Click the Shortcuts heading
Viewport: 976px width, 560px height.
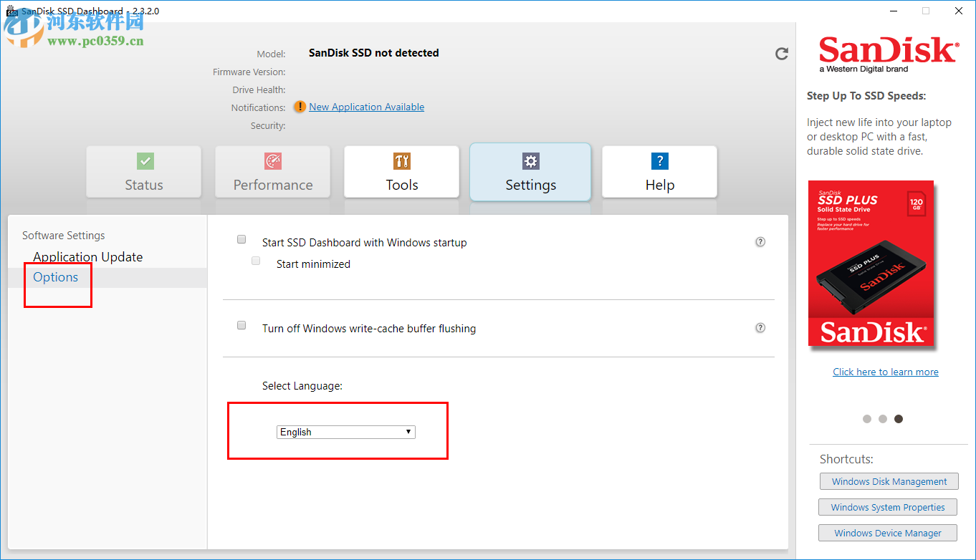click(x=846, y=459)
